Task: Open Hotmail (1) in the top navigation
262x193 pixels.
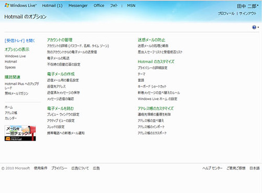Action: coord(52,6)
